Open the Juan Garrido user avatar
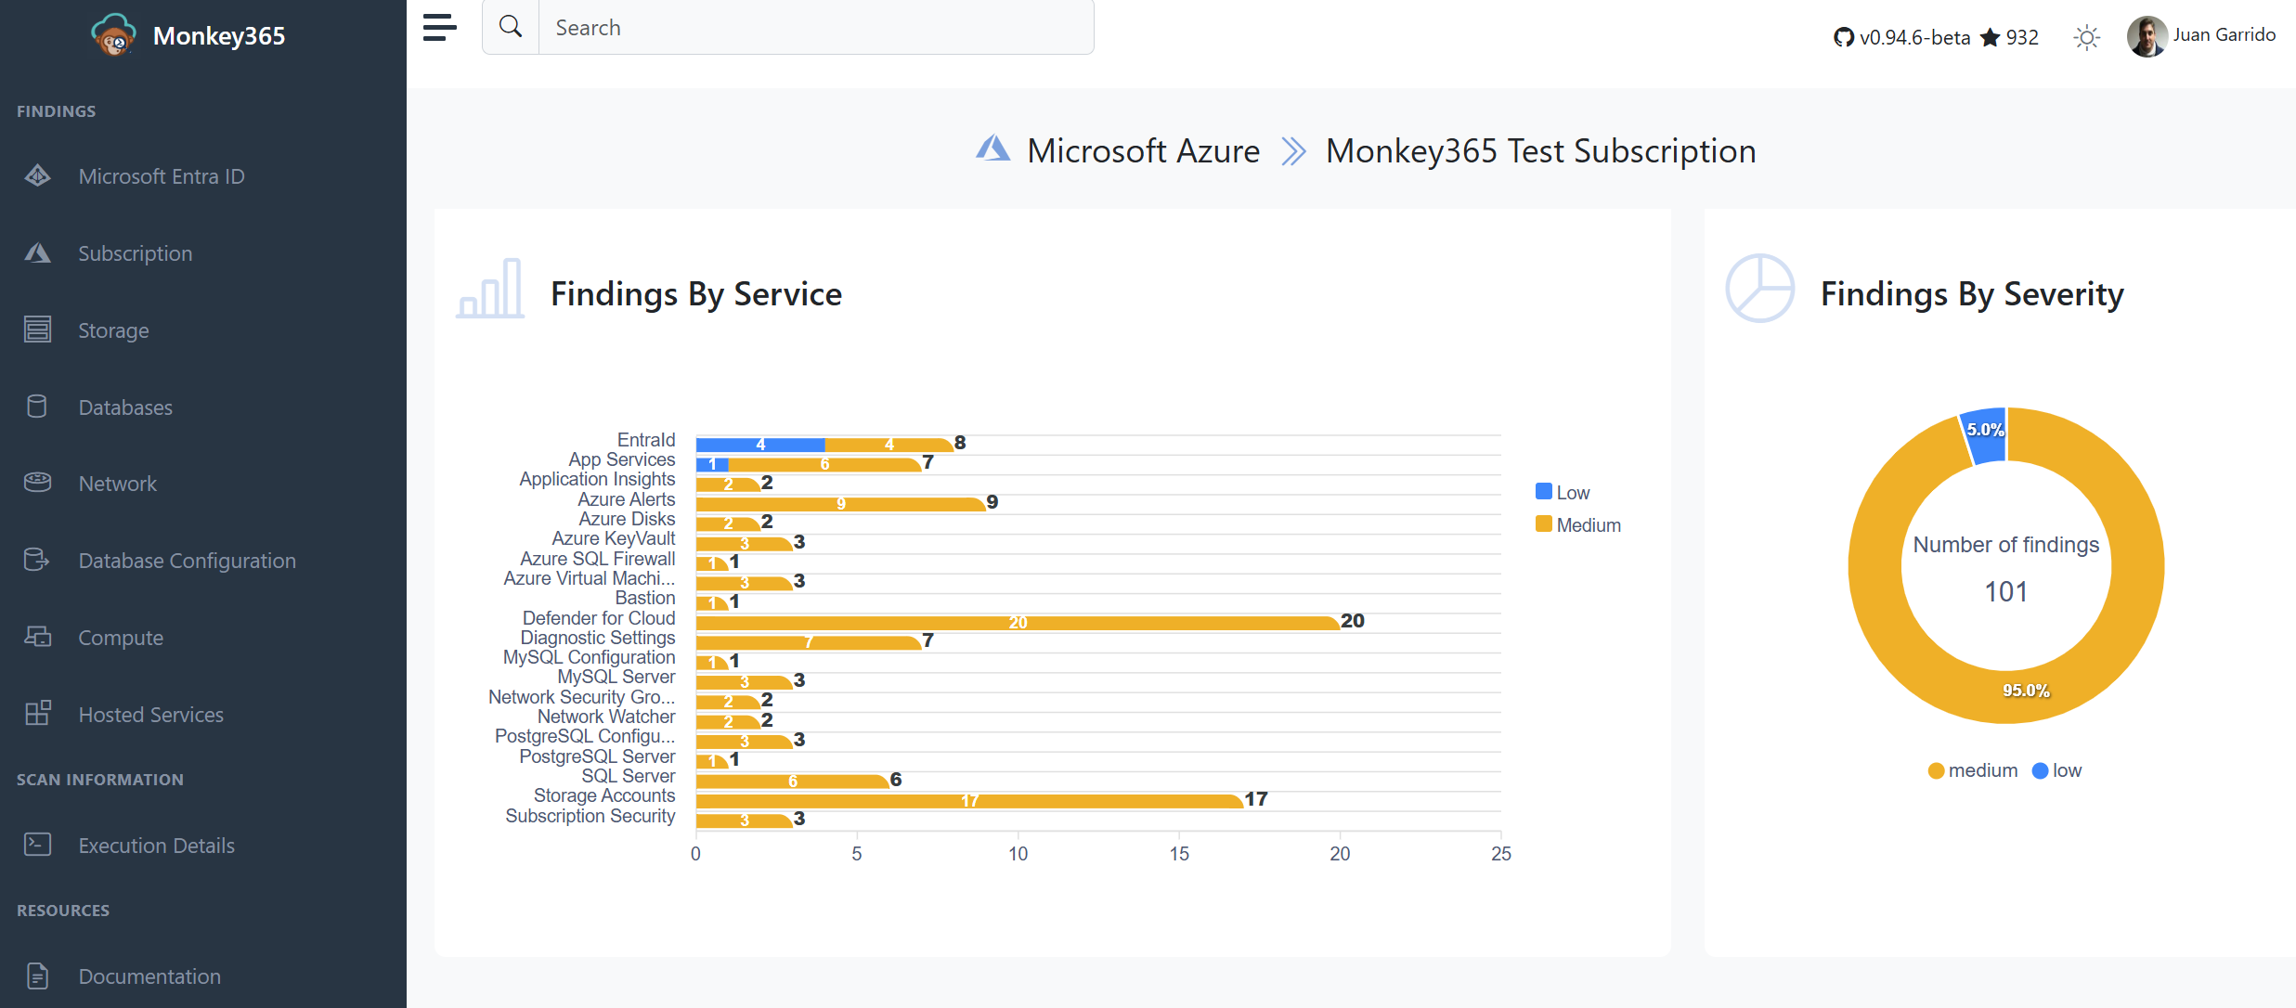 click(x=2147, y=36)
